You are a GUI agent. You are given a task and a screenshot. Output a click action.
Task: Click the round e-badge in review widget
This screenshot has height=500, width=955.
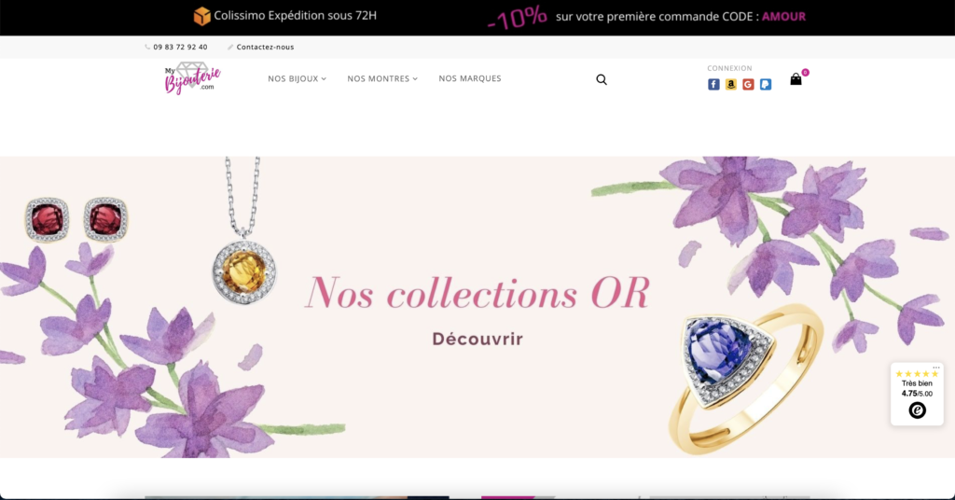(918, 410)
